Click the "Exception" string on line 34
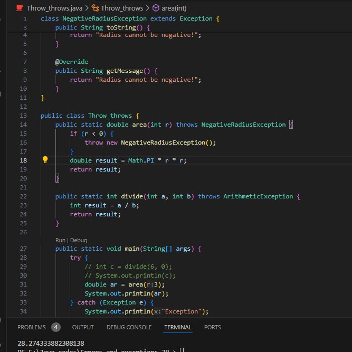352x352 pixels. click(x=182, y=311)
